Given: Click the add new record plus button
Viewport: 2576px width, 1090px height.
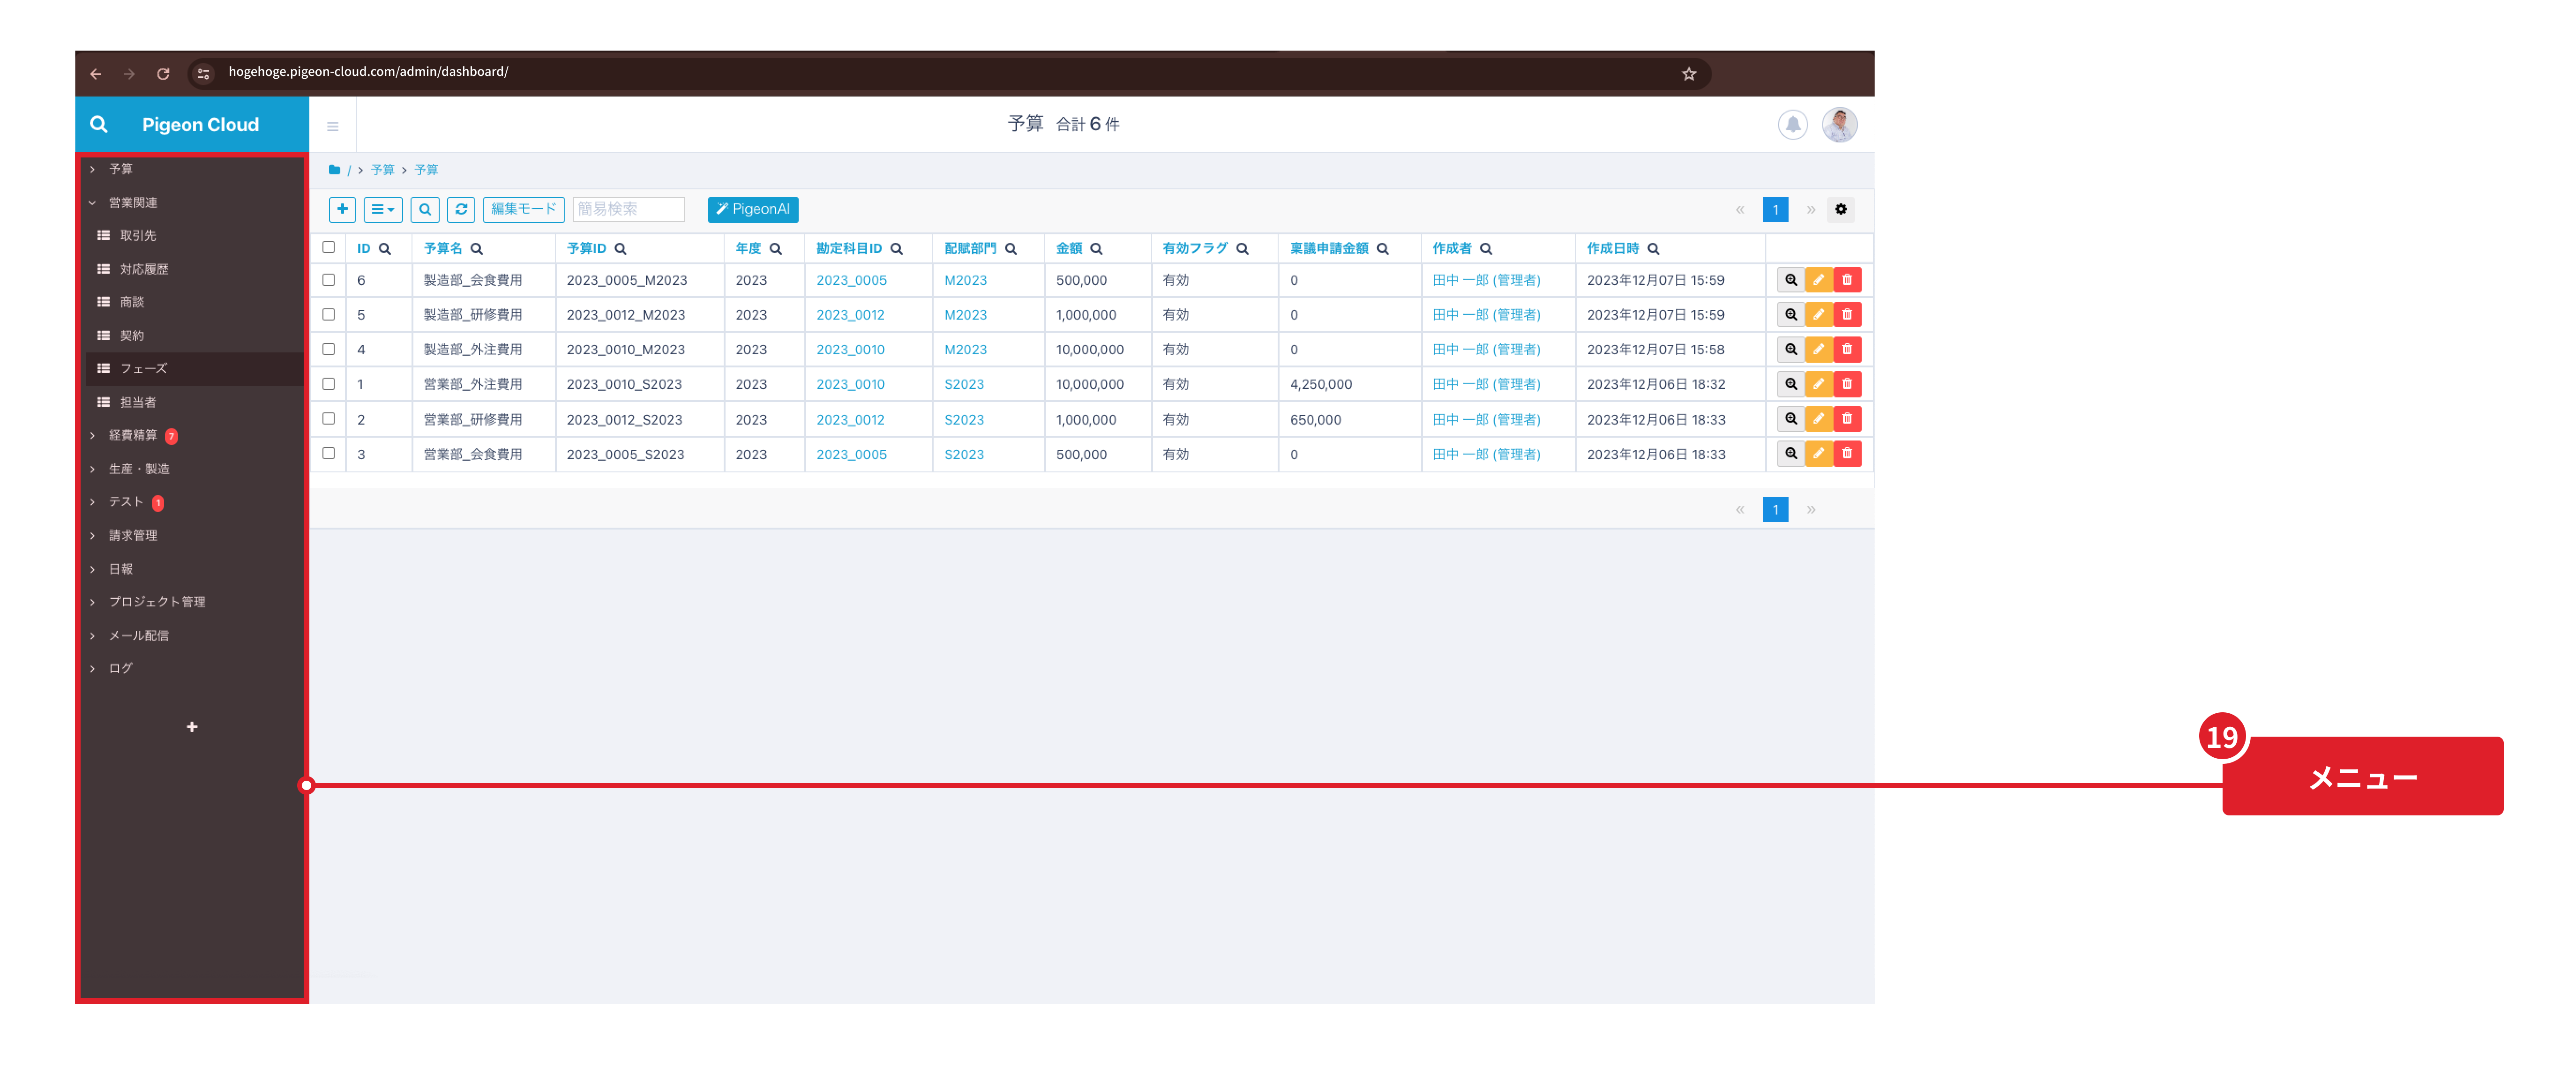Looking at the screenshot, I should pyautogui.click(x=342, y=209).
